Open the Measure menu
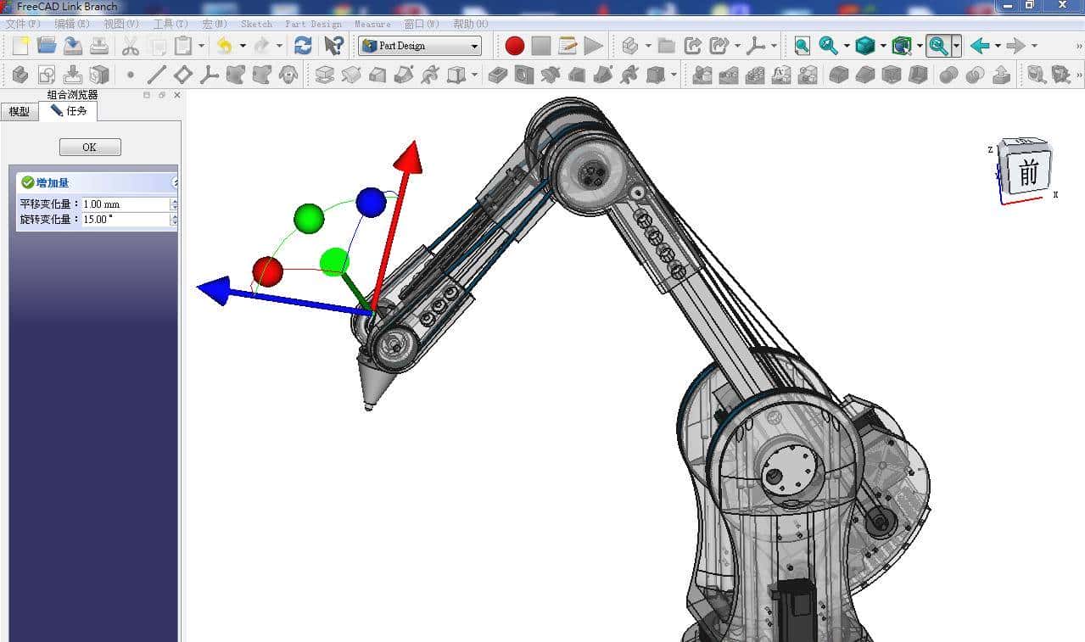Image resolution: width=1085 pixels, height=642 pixels. pyautogui.click(x=372, y=24)
